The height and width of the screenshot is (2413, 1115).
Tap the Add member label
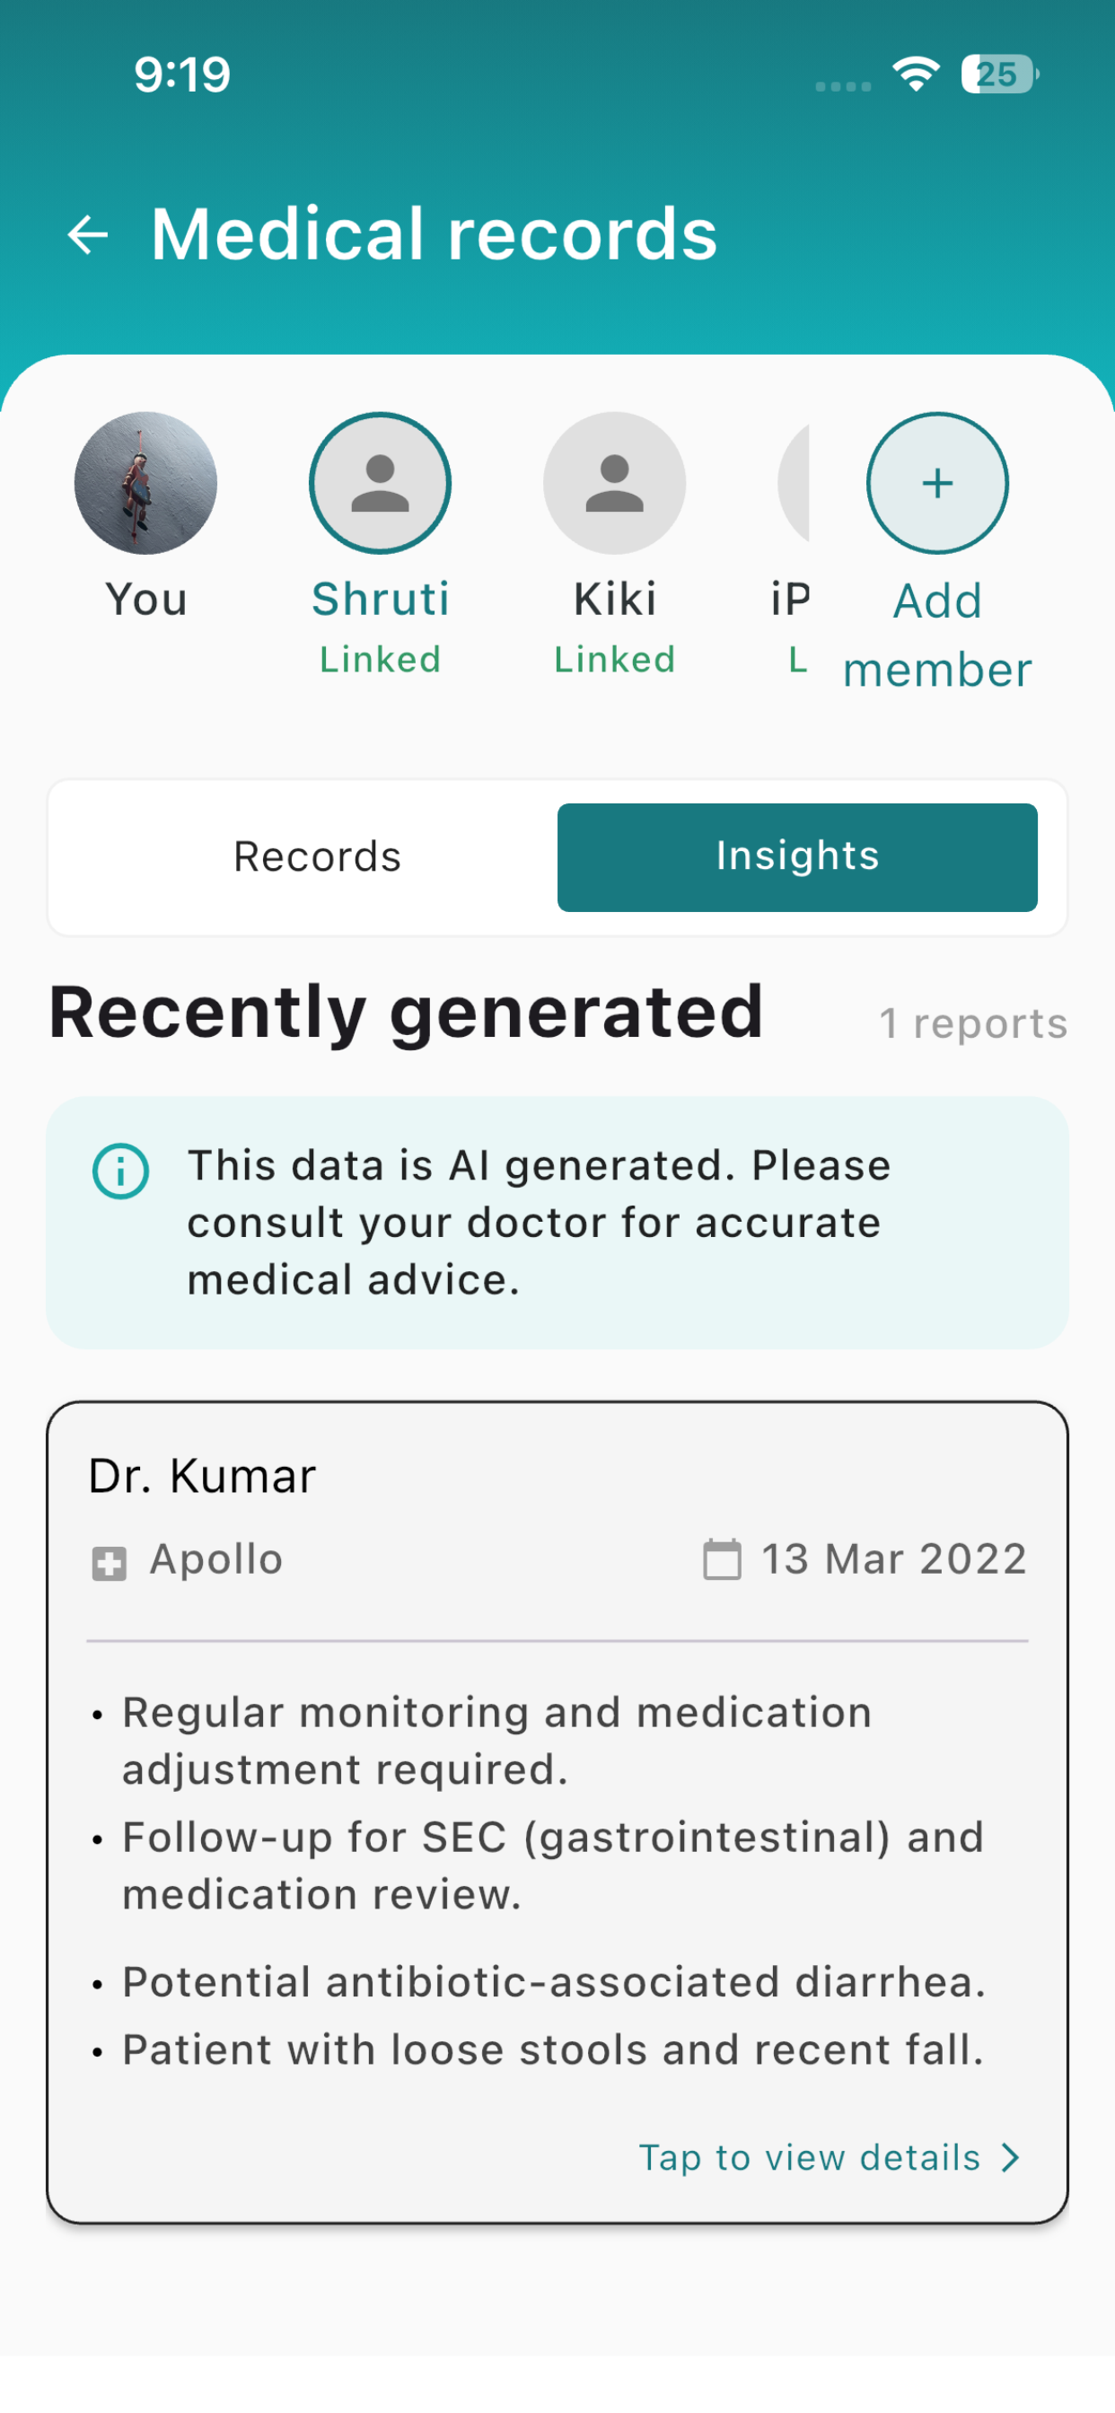click(937, 635)
